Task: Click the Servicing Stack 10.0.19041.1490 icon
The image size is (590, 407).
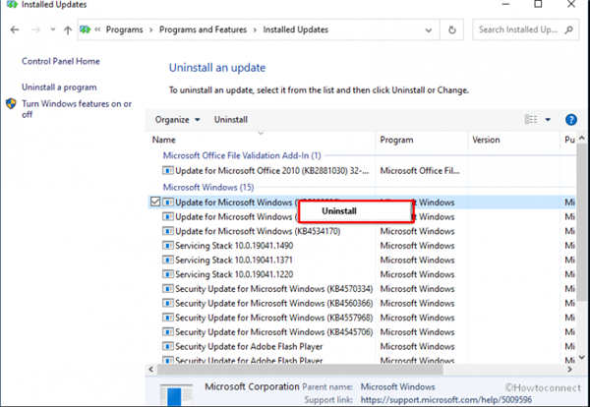Action: coord(168,246)
